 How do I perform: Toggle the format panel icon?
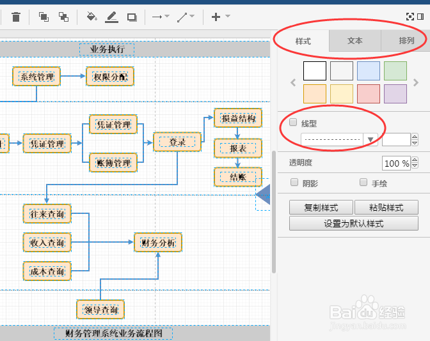point(420,17)
